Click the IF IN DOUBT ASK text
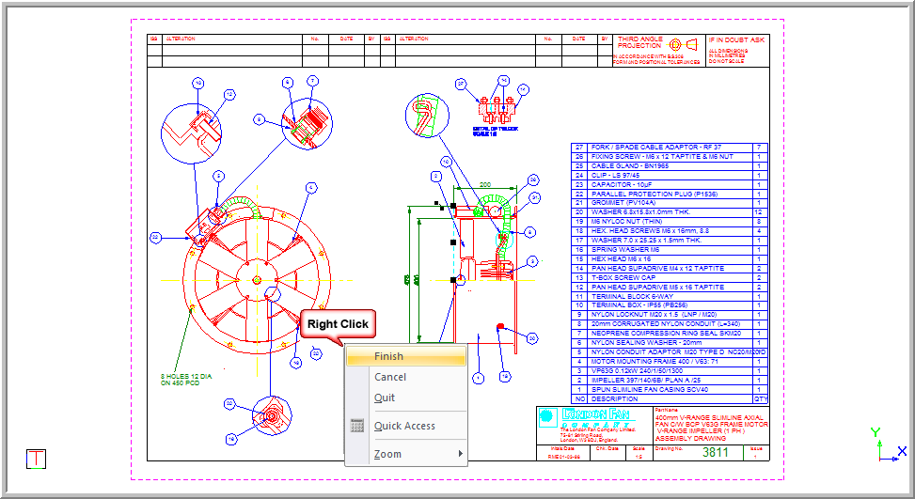 pyautogui.click(x=737, y=40)
